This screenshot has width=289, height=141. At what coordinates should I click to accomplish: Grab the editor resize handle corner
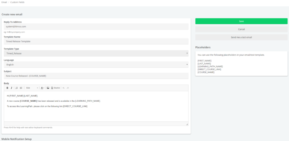click(x=187, y=124)
